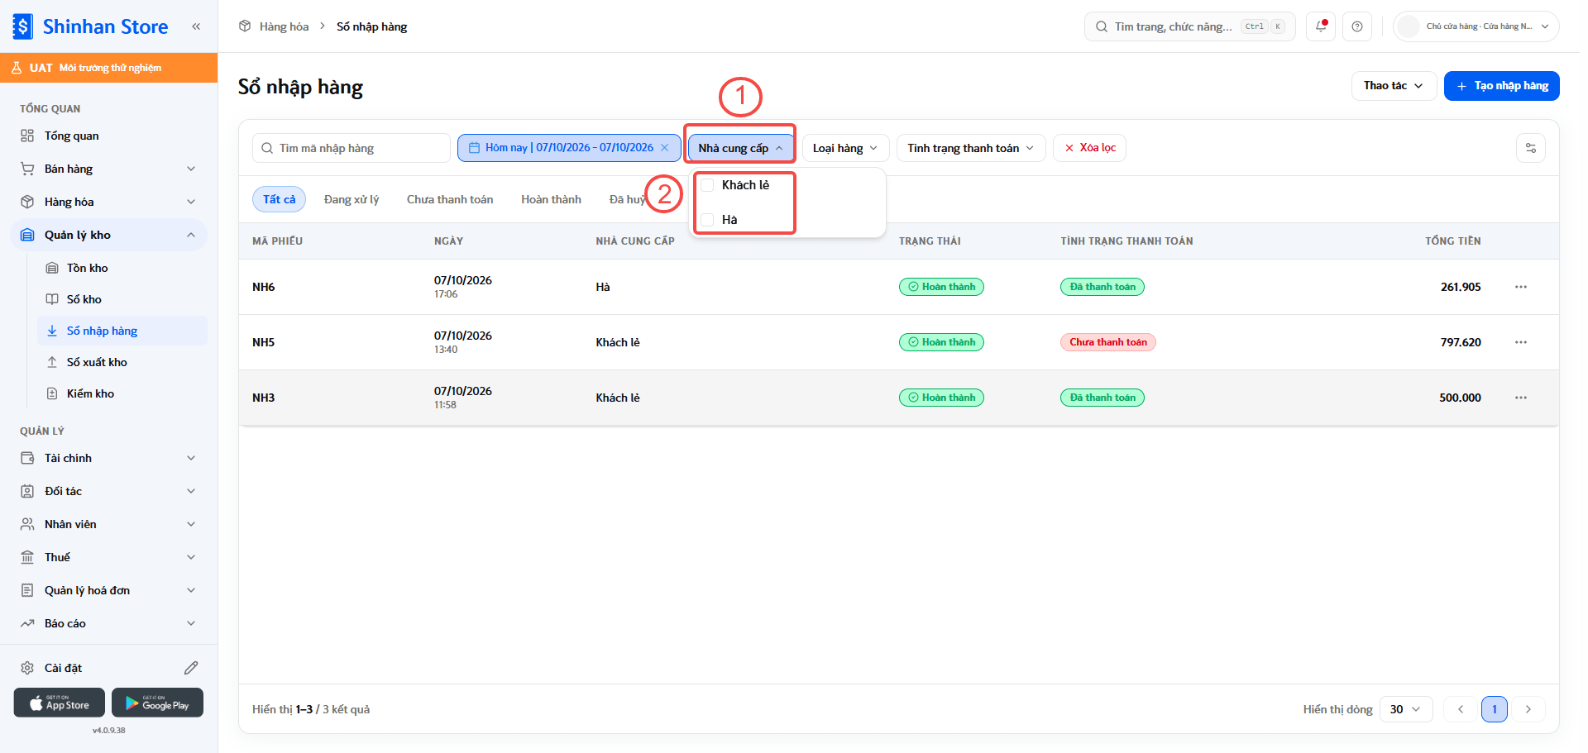Open the three-dot menu for NH3
This screenshot has height=753, width=1588.
pyautogui.click(x=1521, y=398)
